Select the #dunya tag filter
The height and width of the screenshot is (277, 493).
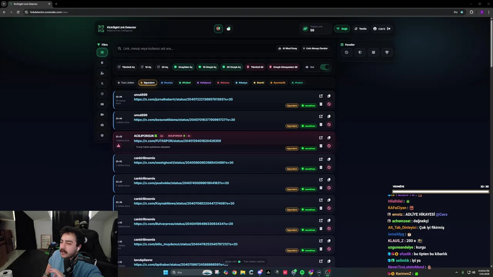point(241,83)
